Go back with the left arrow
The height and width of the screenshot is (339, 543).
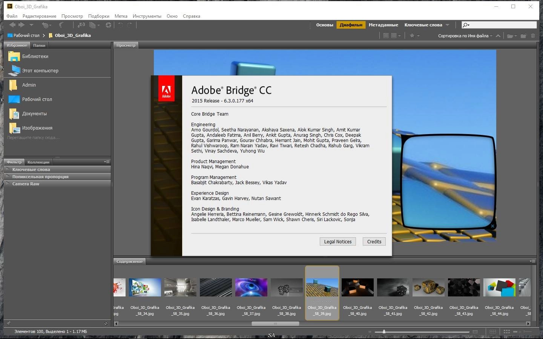[x=12, y=25]
